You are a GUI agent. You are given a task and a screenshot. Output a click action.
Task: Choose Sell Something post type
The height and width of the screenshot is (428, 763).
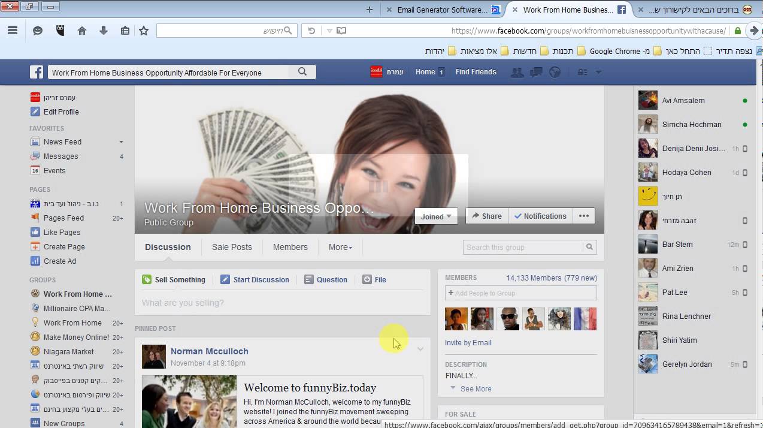pyautogui.click(x=174, y=279)
